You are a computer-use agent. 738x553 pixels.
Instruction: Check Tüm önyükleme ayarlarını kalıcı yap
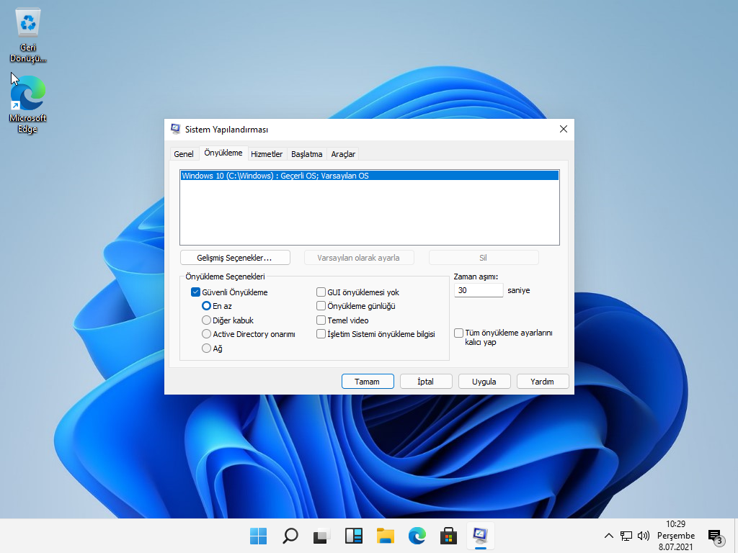pyautogui.click(x=458, y=333)
